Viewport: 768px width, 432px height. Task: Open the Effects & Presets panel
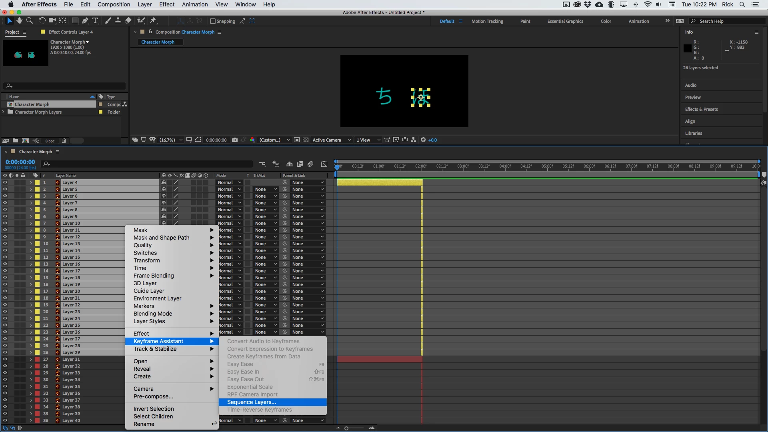[x=701, y=109]
